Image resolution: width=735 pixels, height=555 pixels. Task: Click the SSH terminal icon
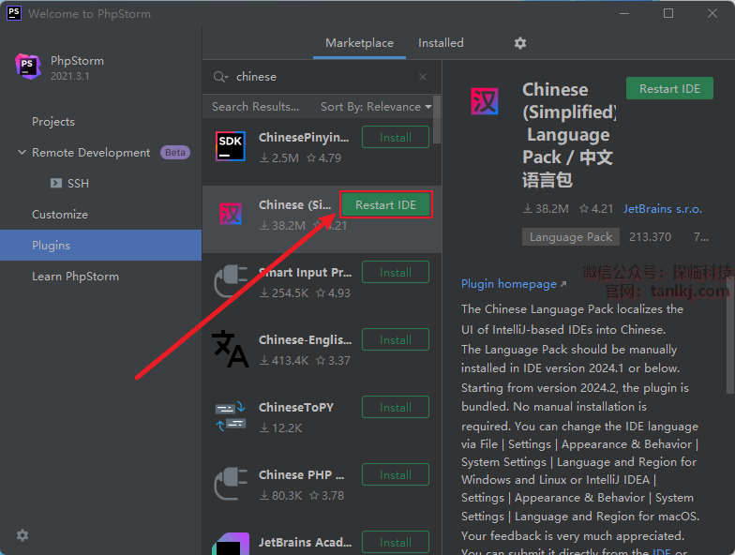(x=56, y=183)
